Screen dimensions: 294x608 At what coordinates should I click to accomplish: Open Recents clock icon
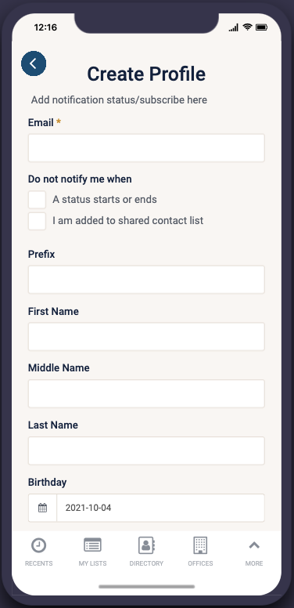pos(38,545)
